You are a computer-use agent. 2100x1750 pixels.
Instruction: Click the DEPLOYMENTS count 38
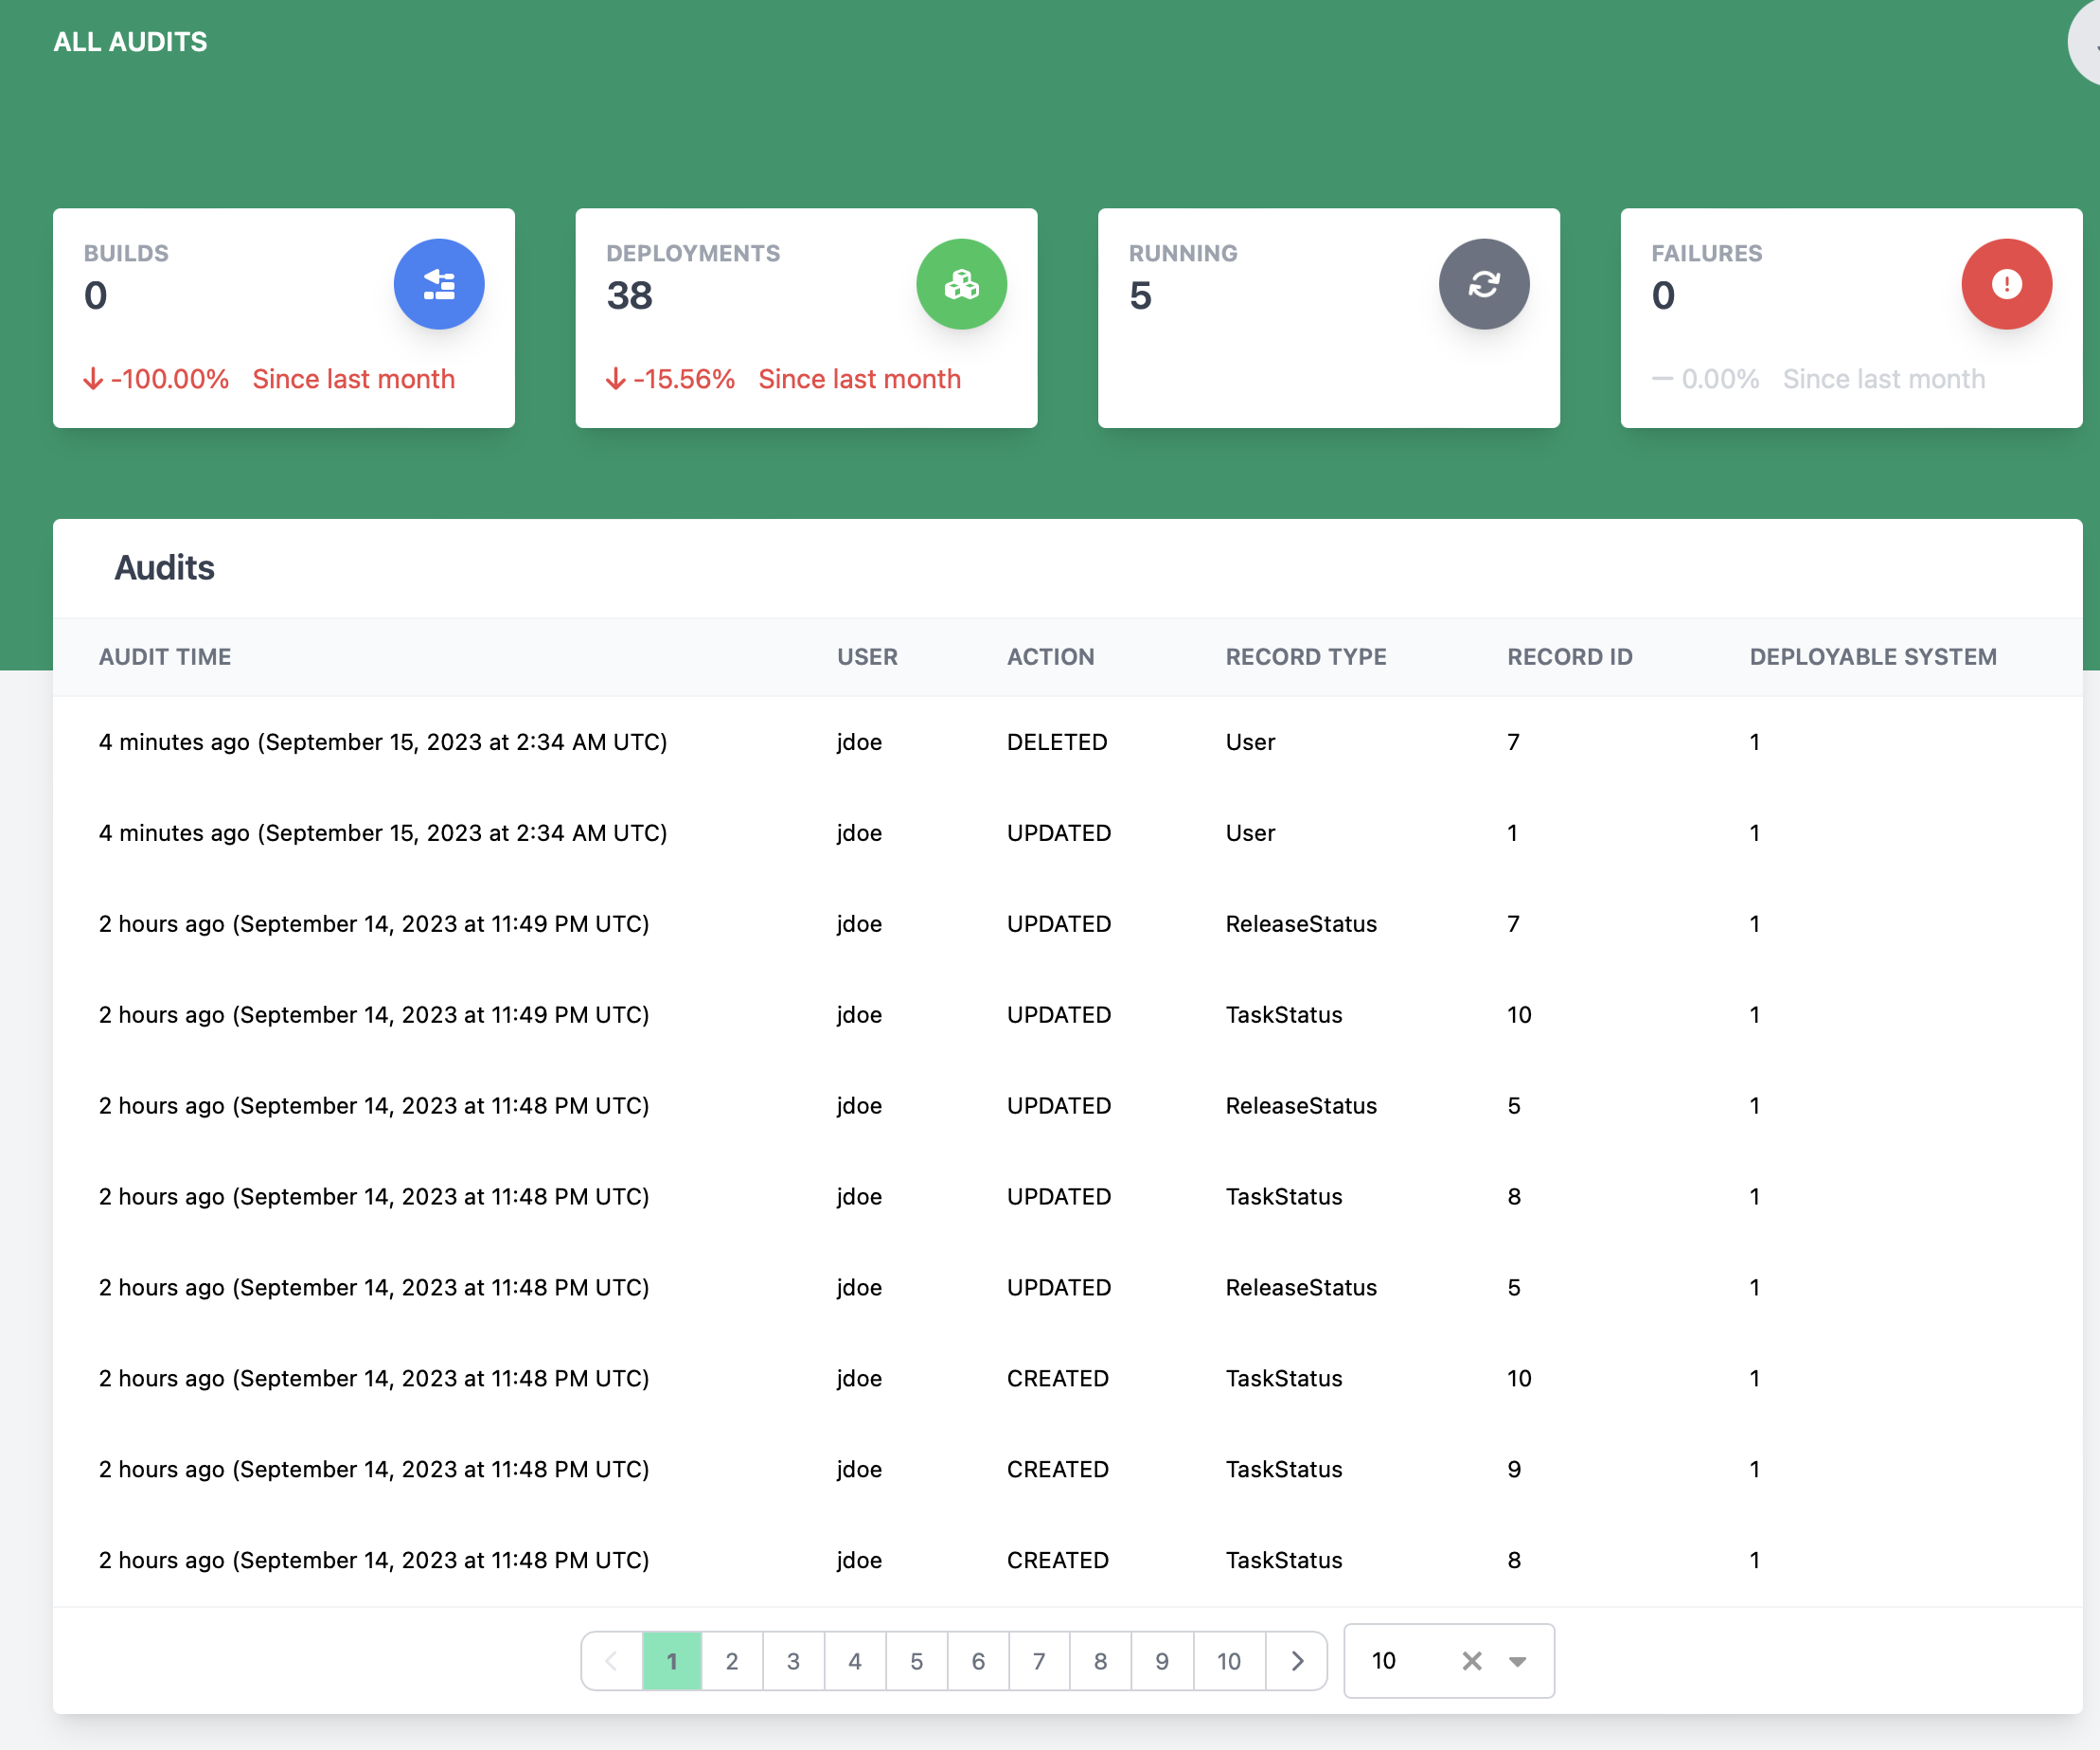pyautogui.click(x=629, y=295)
